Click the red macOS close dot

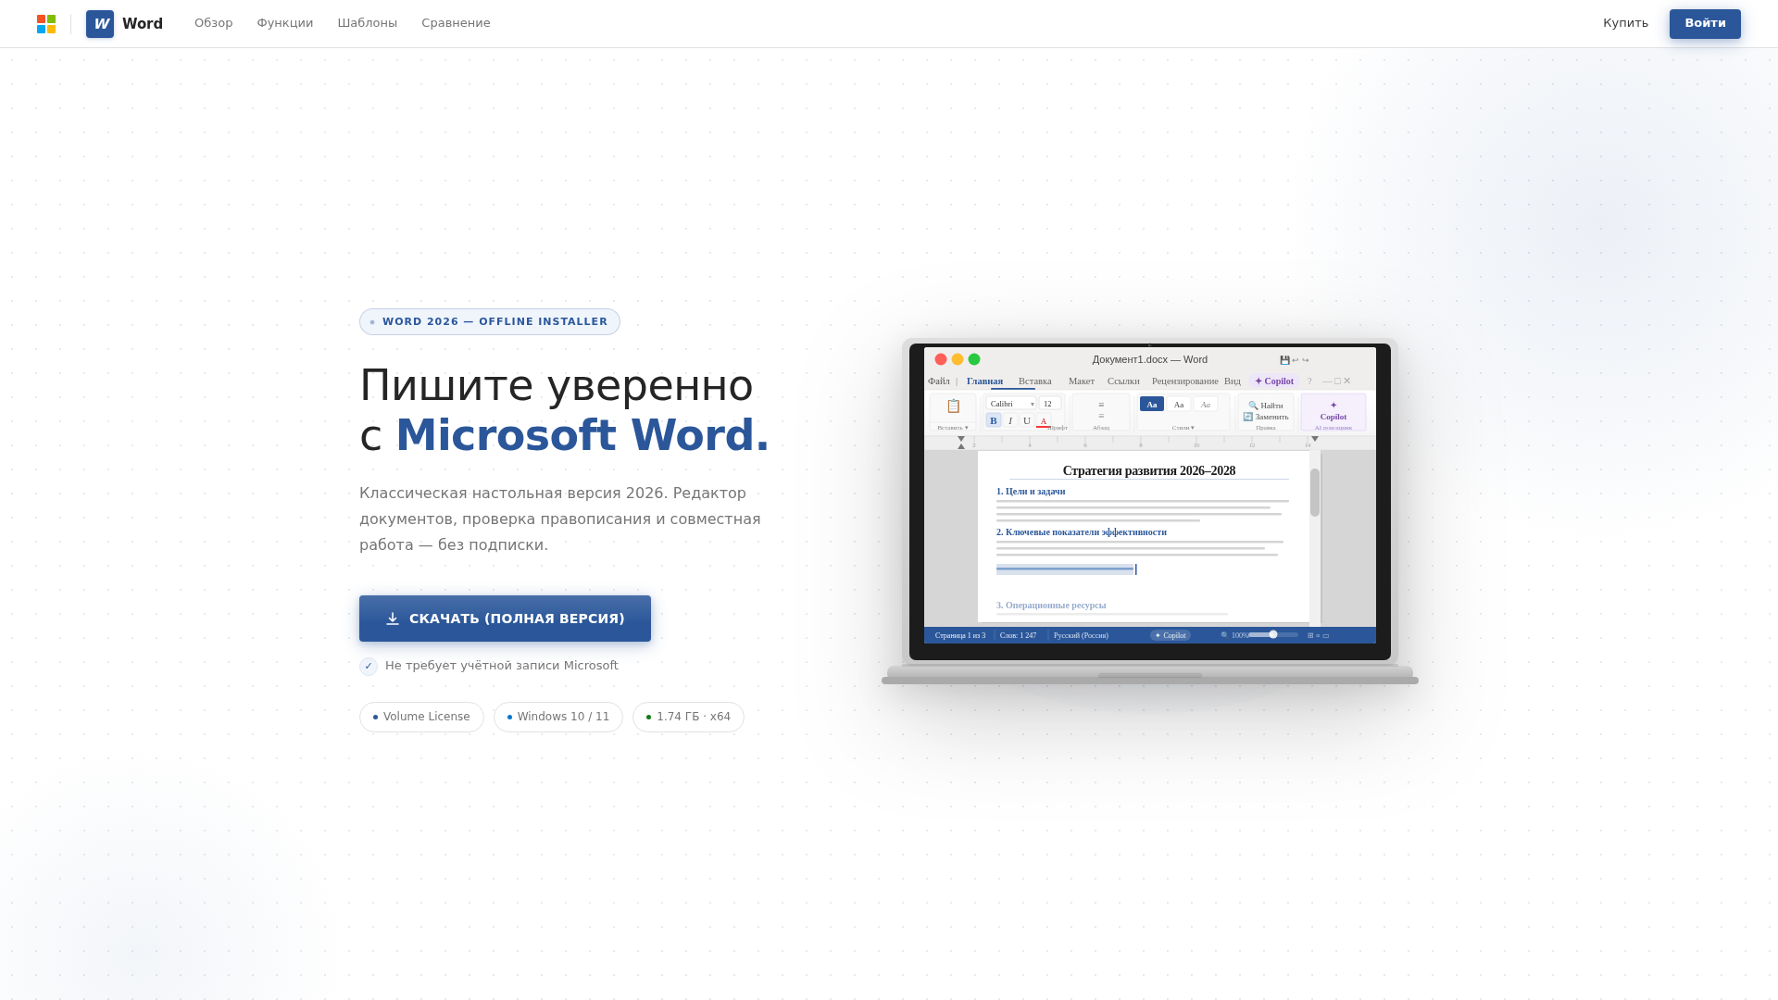point(941,359)
